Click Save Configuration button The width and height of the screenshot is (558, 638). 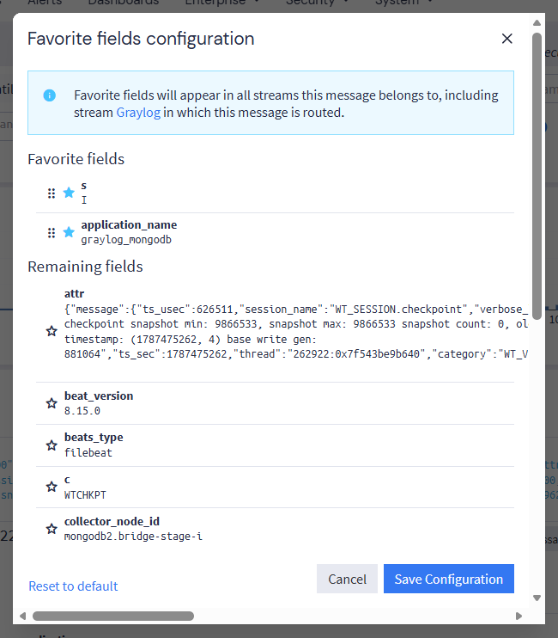(449, 579)
